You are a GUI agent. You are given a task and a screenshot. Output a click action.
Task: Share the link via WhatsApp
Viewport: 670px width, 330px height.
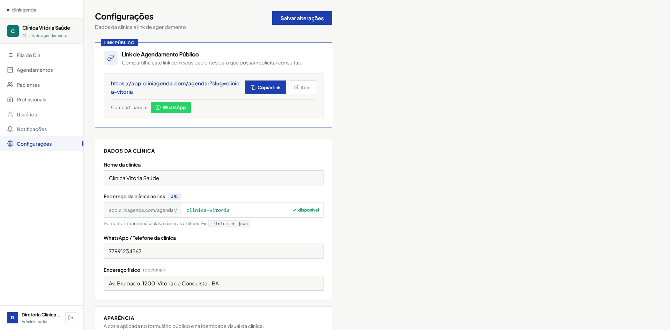coord(171,107)
